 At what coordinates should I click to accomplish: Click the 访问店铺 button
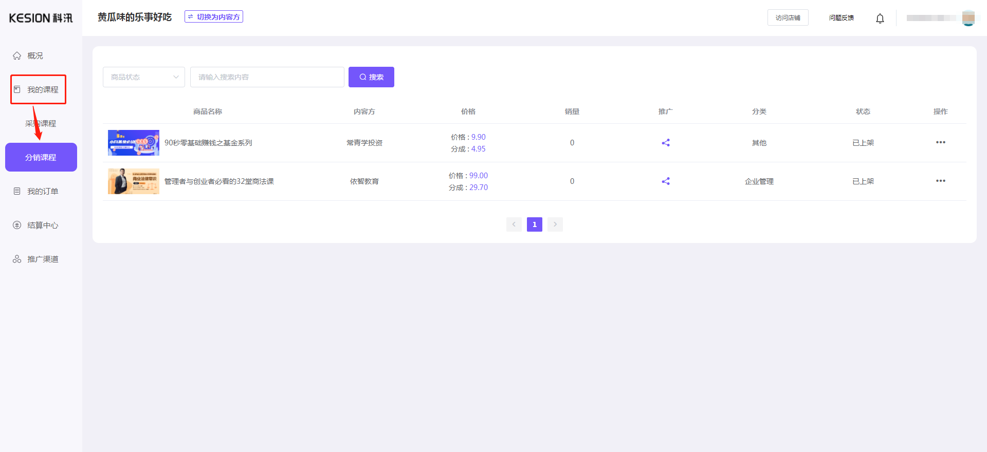tap(788, 17)
